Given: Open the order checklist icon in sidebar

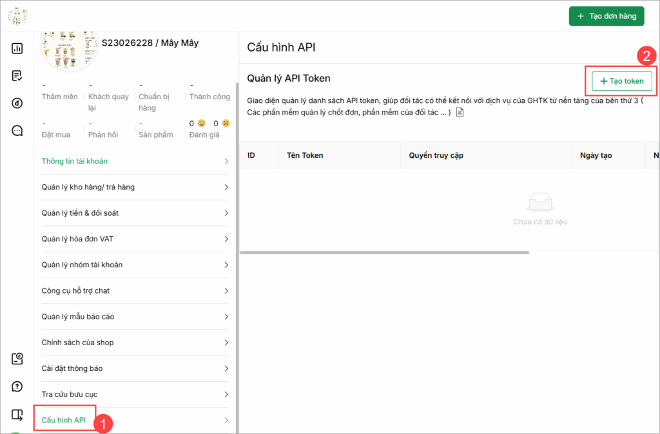Looking at the screenshot, I should pyautogui.click(x=17, y=76).
